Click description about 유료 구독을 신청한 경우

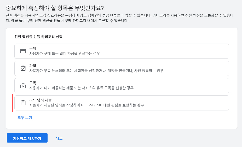(x=81, y=88)
